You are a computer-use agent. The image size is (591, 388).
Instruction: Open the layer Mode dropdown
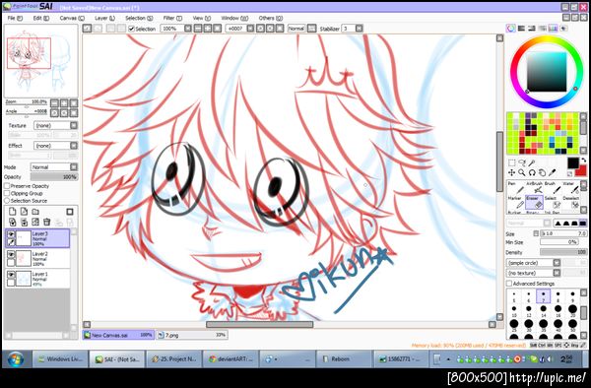click(x=54, y=166)
